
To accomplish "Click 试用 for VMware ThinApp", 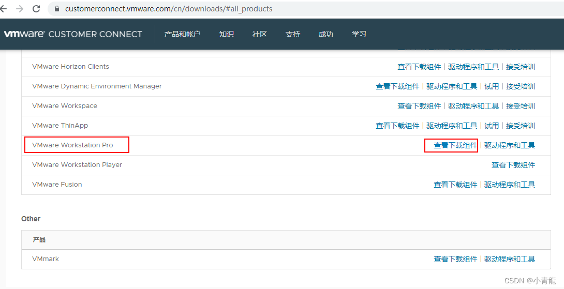I will pos(492,126).
